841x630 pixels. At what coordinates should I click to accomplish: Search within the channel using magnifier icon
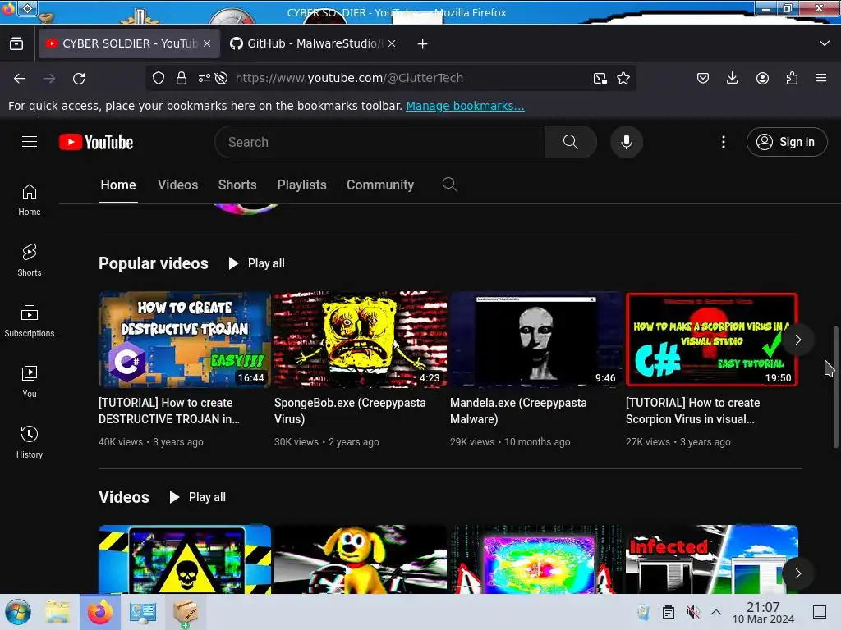coord(449,185)
